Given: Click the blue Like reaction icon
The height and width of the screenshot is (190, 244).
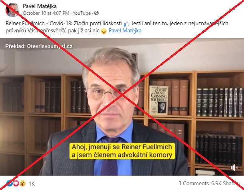Looking at the screenshot, I should [x=9, y=184].
